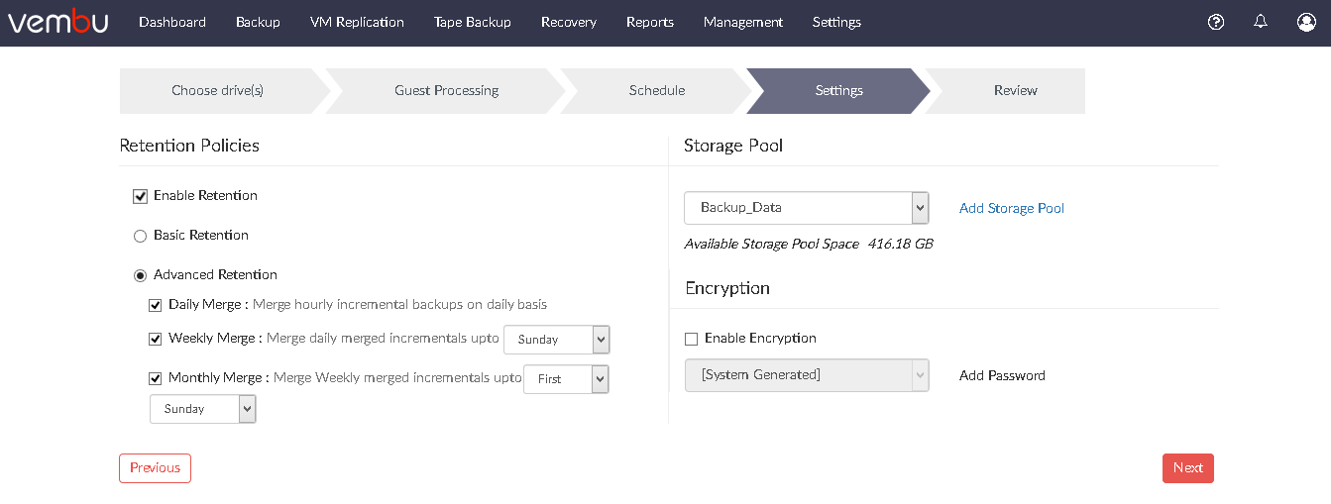The image size is (1331, 504).
Task: Open the help question mark icon
Action: [1216, 22]
